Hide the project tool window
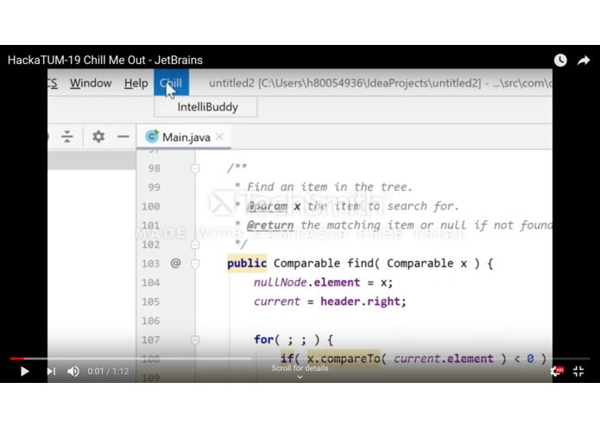 (123, 137)
